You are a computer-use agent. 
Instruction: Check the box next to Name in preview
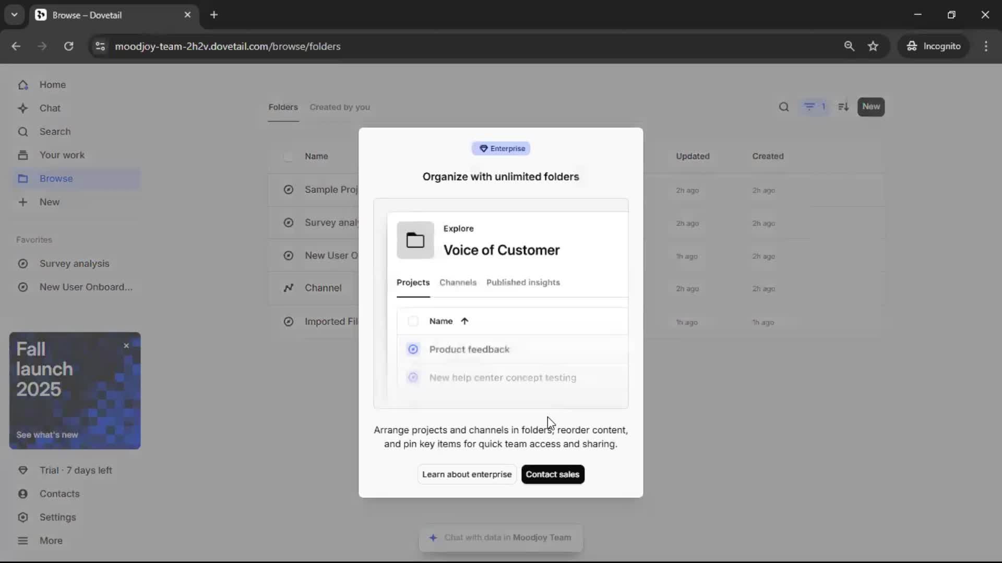413,321
